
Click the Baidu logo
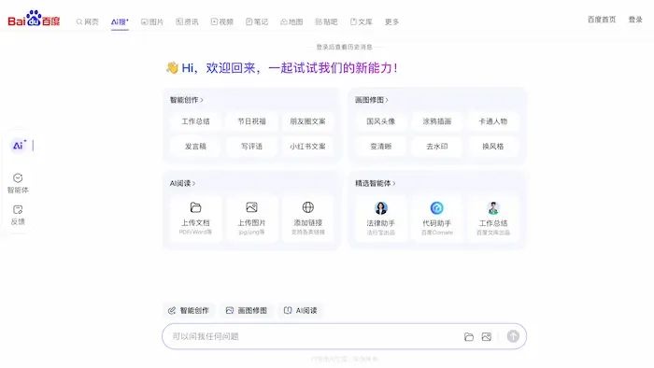click(34, 19)
